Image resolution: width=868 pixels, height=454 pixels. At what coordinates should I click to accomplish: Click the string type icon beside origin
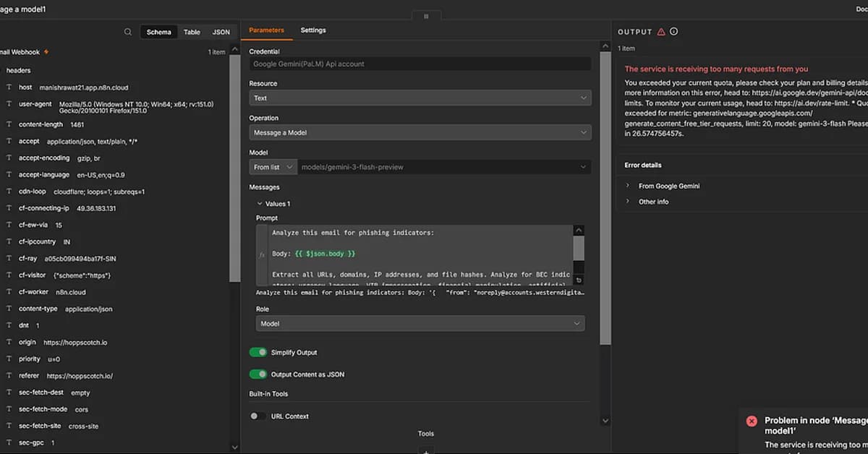click(9, 342)
